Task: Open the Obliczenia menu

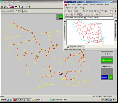Action: tap(16, 4)
